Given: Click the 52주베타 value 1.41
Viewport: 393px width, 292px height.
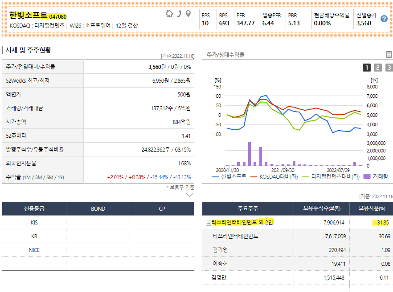Looking at the screenshot, I should pyautogui.click(x=186, y=136).
